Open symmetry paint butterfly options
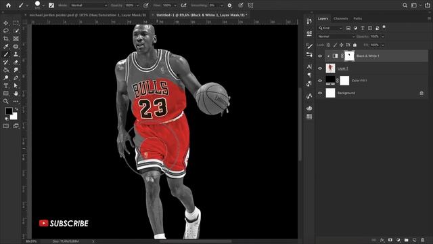The width and height of the screenshot is (433, 244). (250, 5)
